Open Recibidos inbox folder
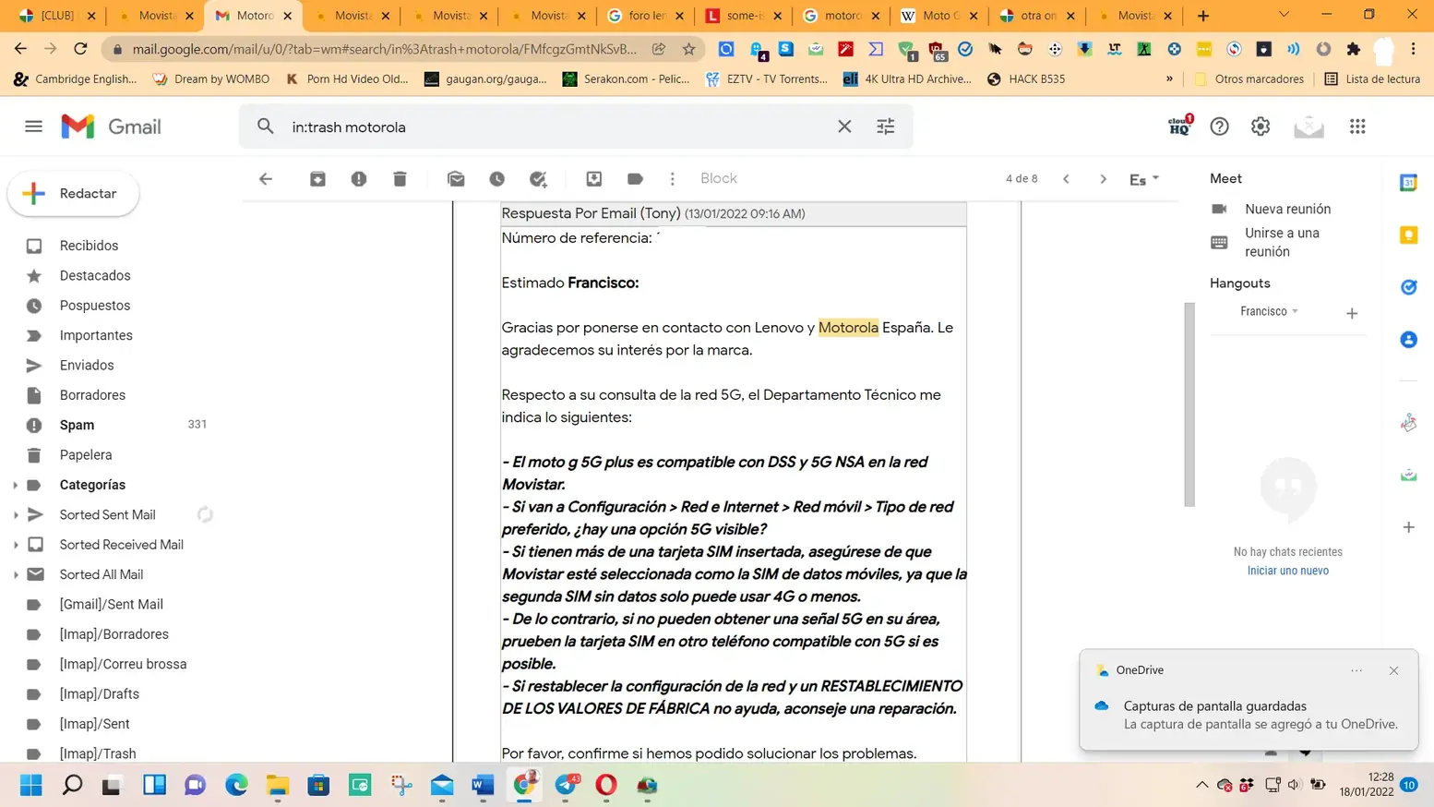This screenshot has height=807, width=1434. tap(89, 246)
